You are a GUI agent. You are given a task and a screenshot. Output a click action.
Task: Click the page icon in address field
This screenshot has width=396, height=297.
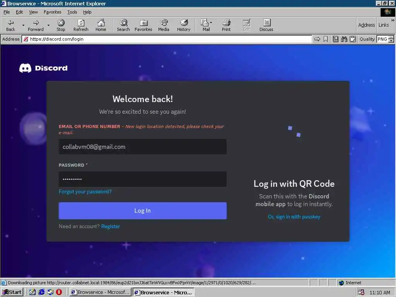click(26, 39)
